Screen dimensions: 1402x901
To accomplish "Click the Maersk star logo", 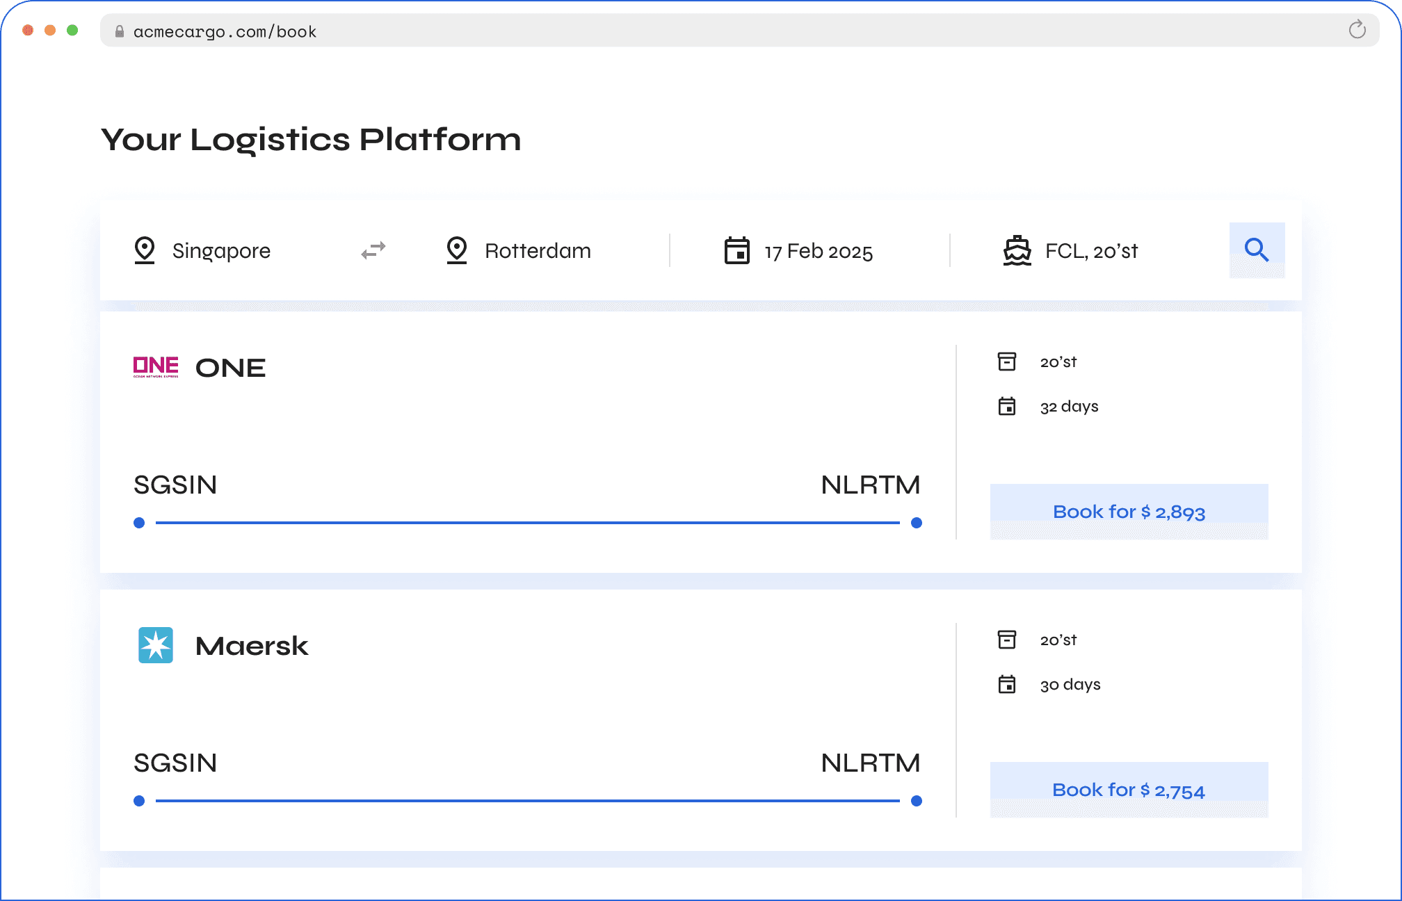I will (156, 645).
